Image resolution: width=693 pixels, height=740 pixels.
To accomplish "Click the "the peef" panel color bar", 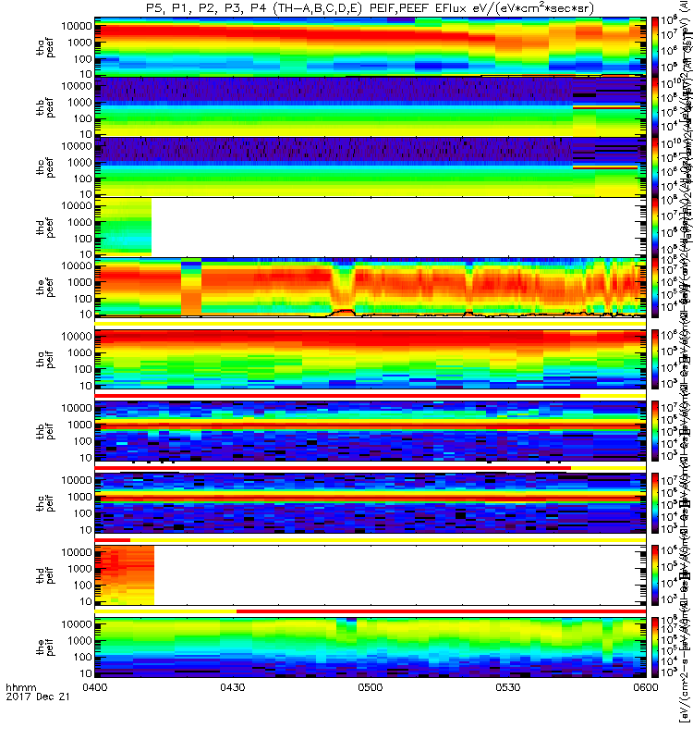I will click(655, 287).
